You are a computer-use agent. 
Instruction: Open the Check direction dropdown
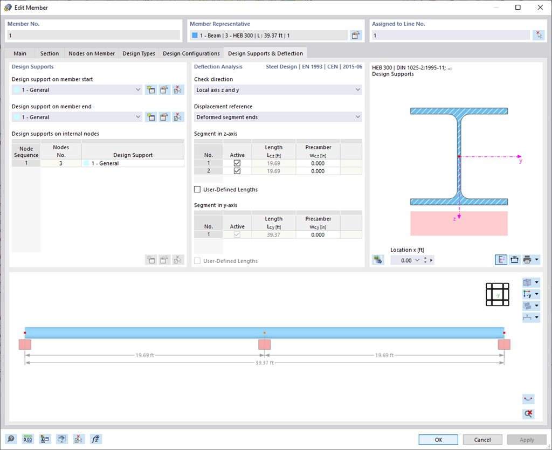pos(357,89)
